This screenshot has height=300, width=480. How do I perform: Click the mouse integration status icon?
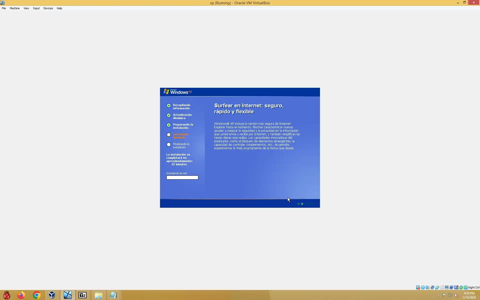click(461, 287)
